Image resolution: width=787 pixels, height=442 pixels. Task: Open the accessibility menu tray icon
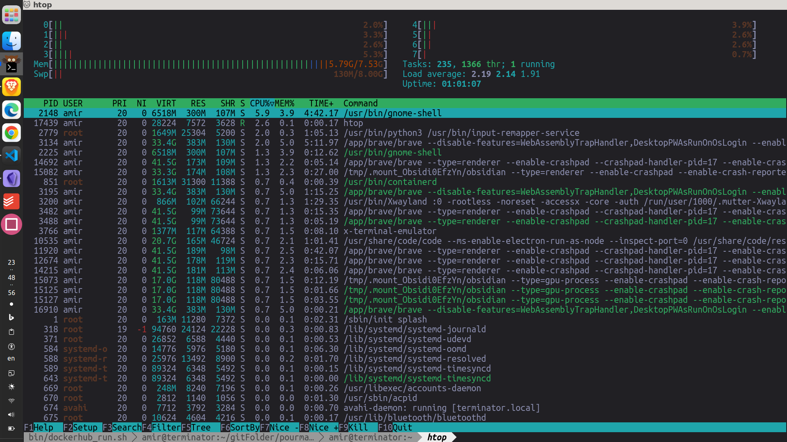coord(11,347)
